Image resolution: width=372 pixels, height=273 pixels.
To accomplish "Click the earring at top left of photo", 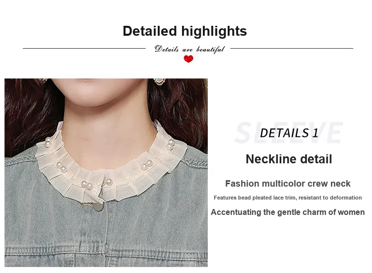I will coord(43,80).
